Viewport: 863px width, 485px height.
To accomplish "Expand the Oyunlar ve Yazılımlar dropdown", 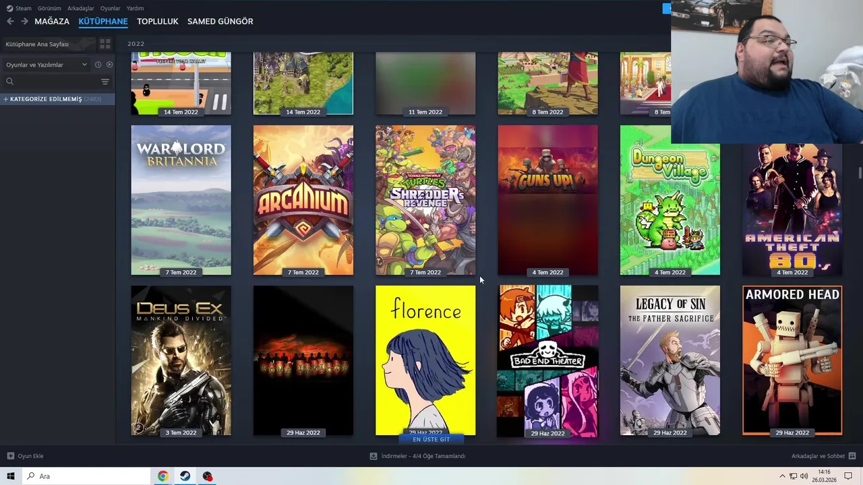I will coord(46,65).
